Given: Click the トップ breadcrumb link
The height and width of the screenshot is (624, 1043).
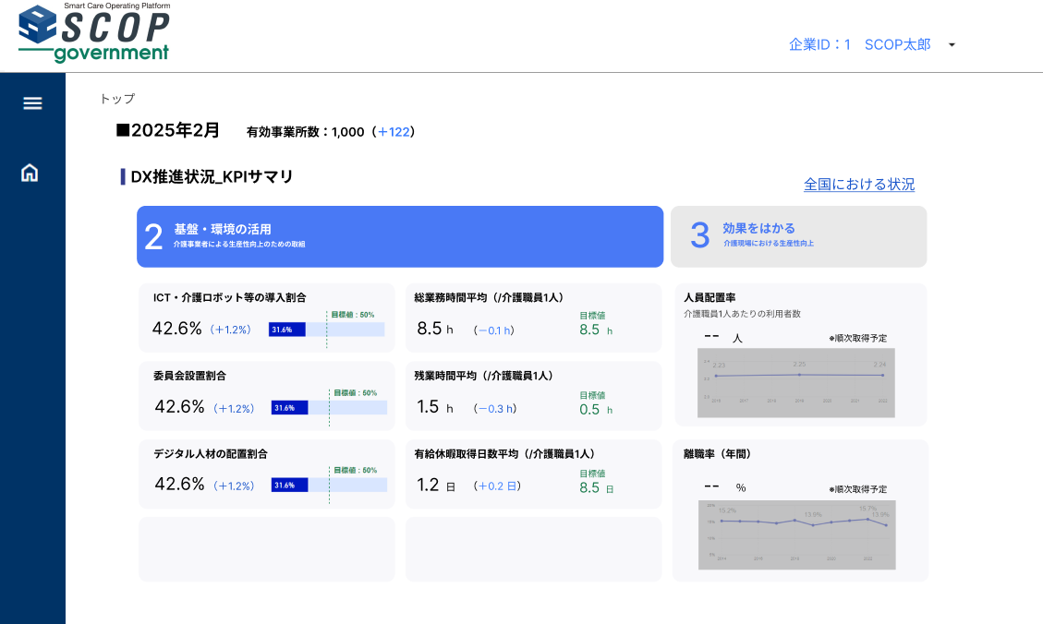Looking at the screenshot, I should [x=115, y=99].
